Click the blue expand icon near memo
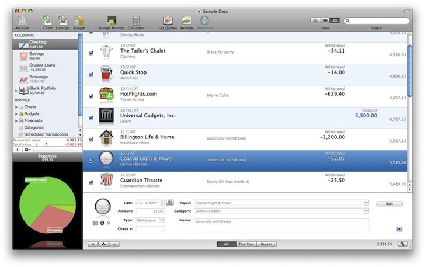The image size is (425, 267). click(x=399, y=229)
